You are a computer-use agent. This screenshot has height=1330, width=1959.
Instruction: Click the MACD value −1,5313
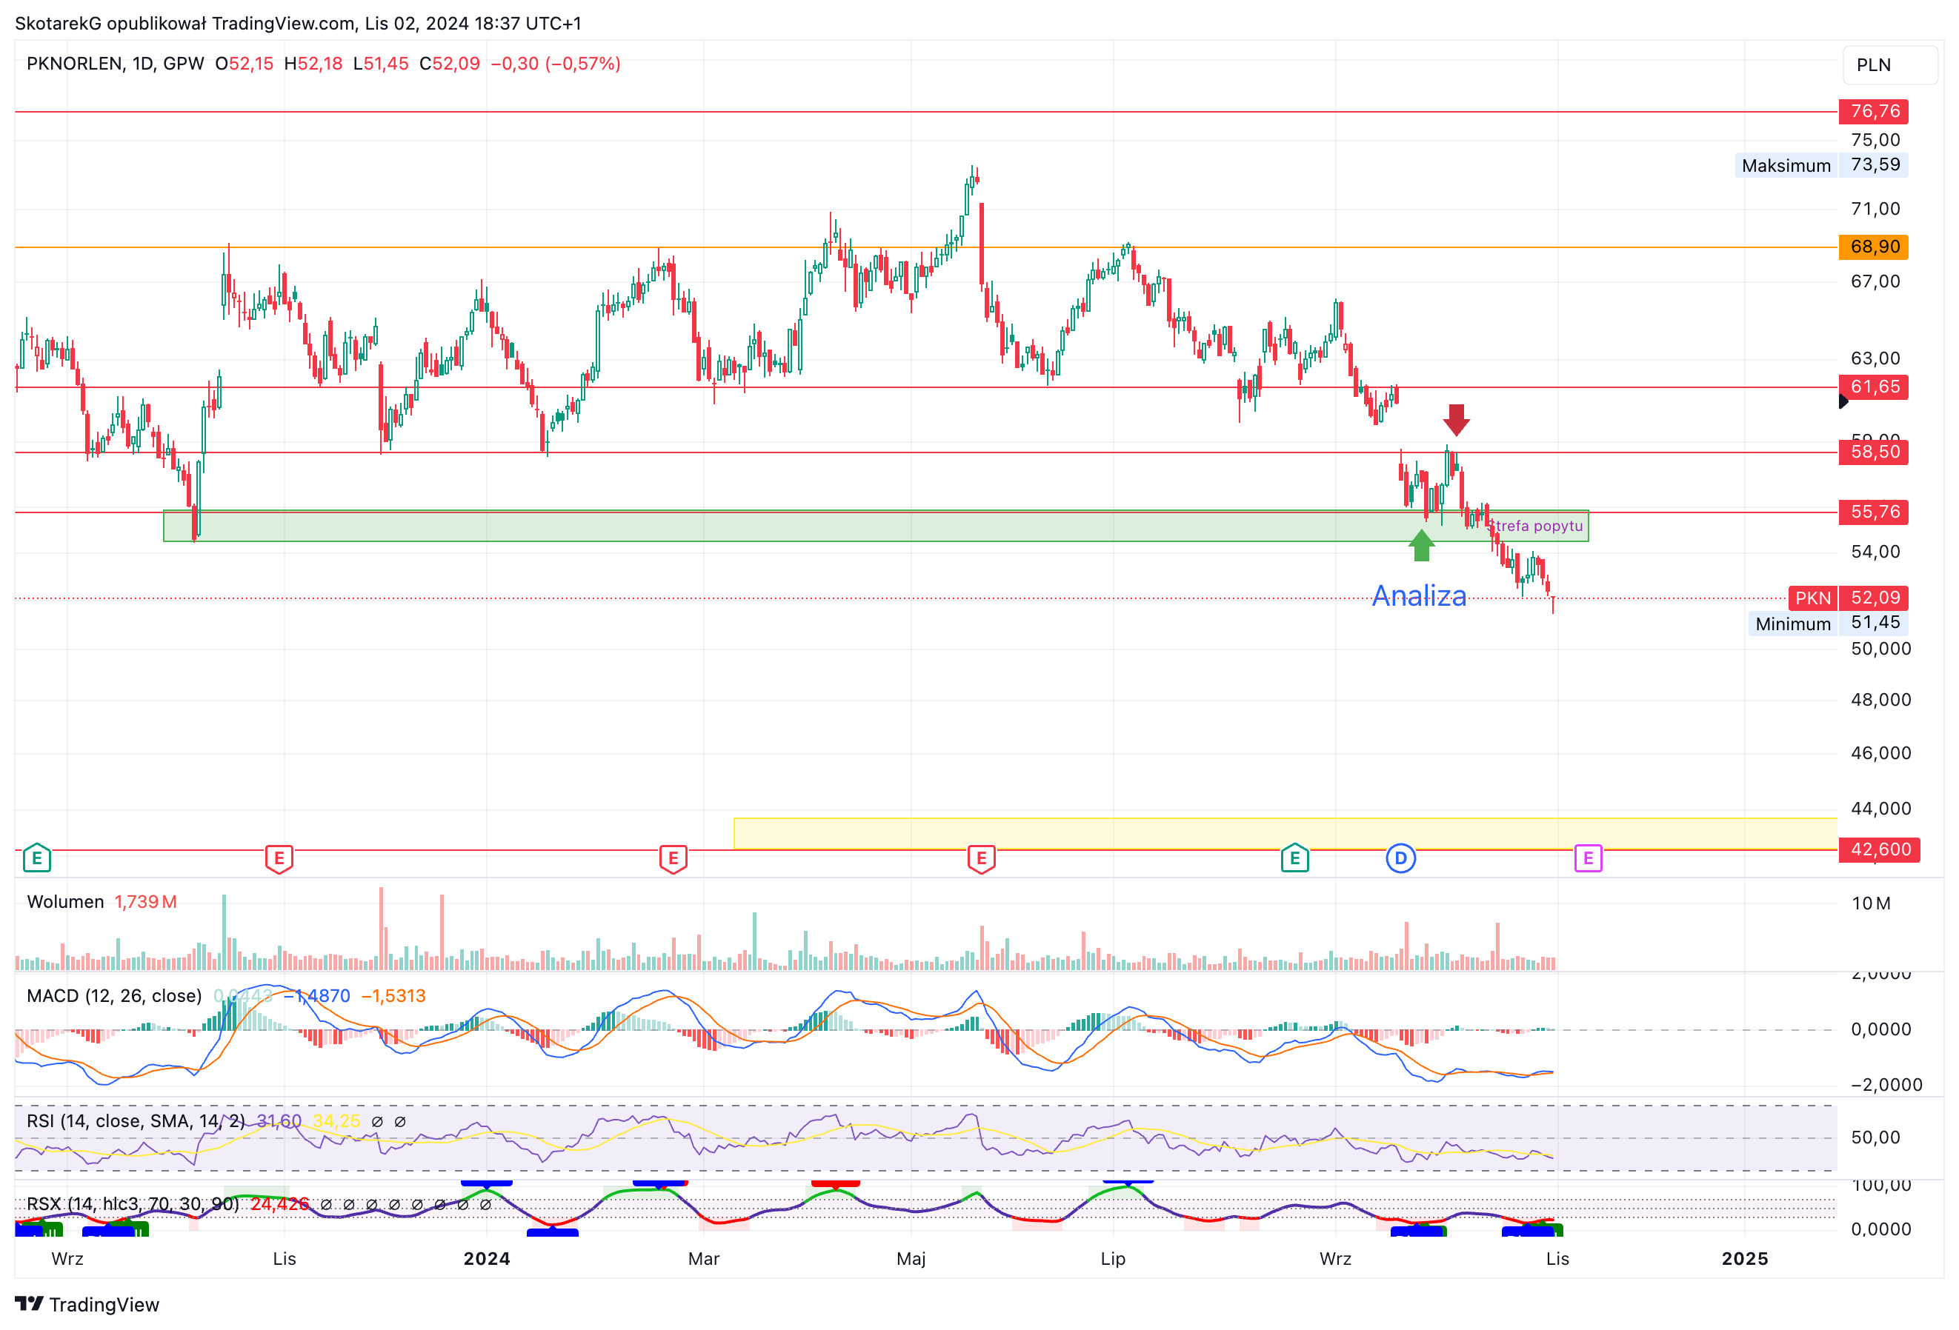pos(393,995)
